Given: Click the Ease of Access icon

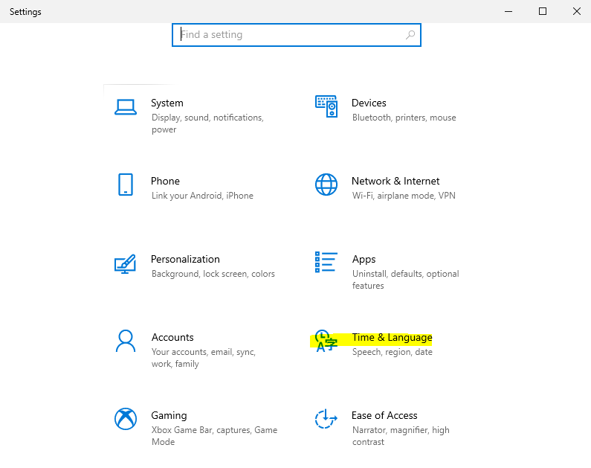Looking at the screenshot, I should tap(326, 419).
